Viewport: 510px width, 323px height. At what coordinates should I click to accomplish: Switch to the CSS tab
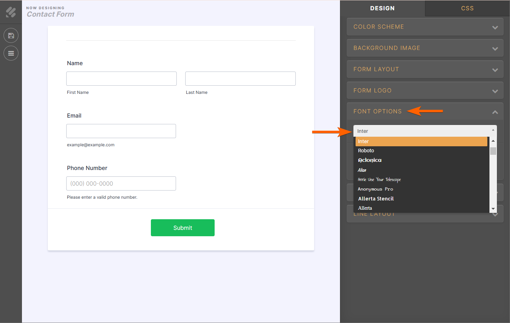click(467, 8)
